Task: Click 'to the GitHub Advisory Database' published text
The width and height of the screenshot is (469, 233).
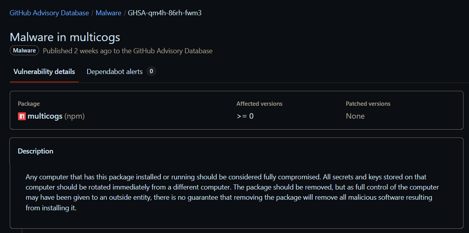Action: click(163, 51)
